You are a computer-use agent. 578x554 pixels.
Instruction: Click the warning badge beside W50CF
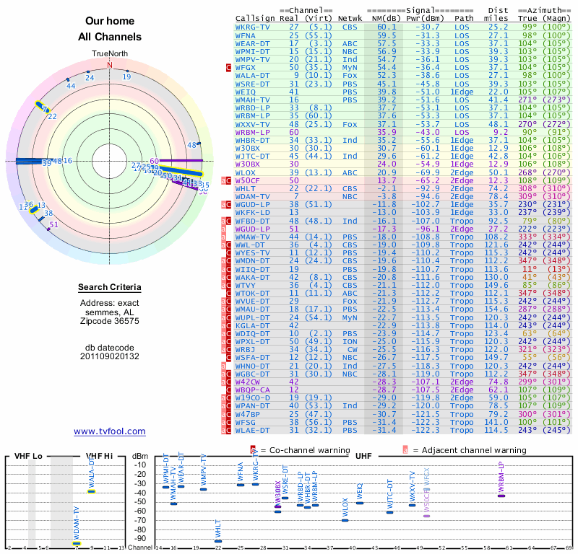click(226, 181)
